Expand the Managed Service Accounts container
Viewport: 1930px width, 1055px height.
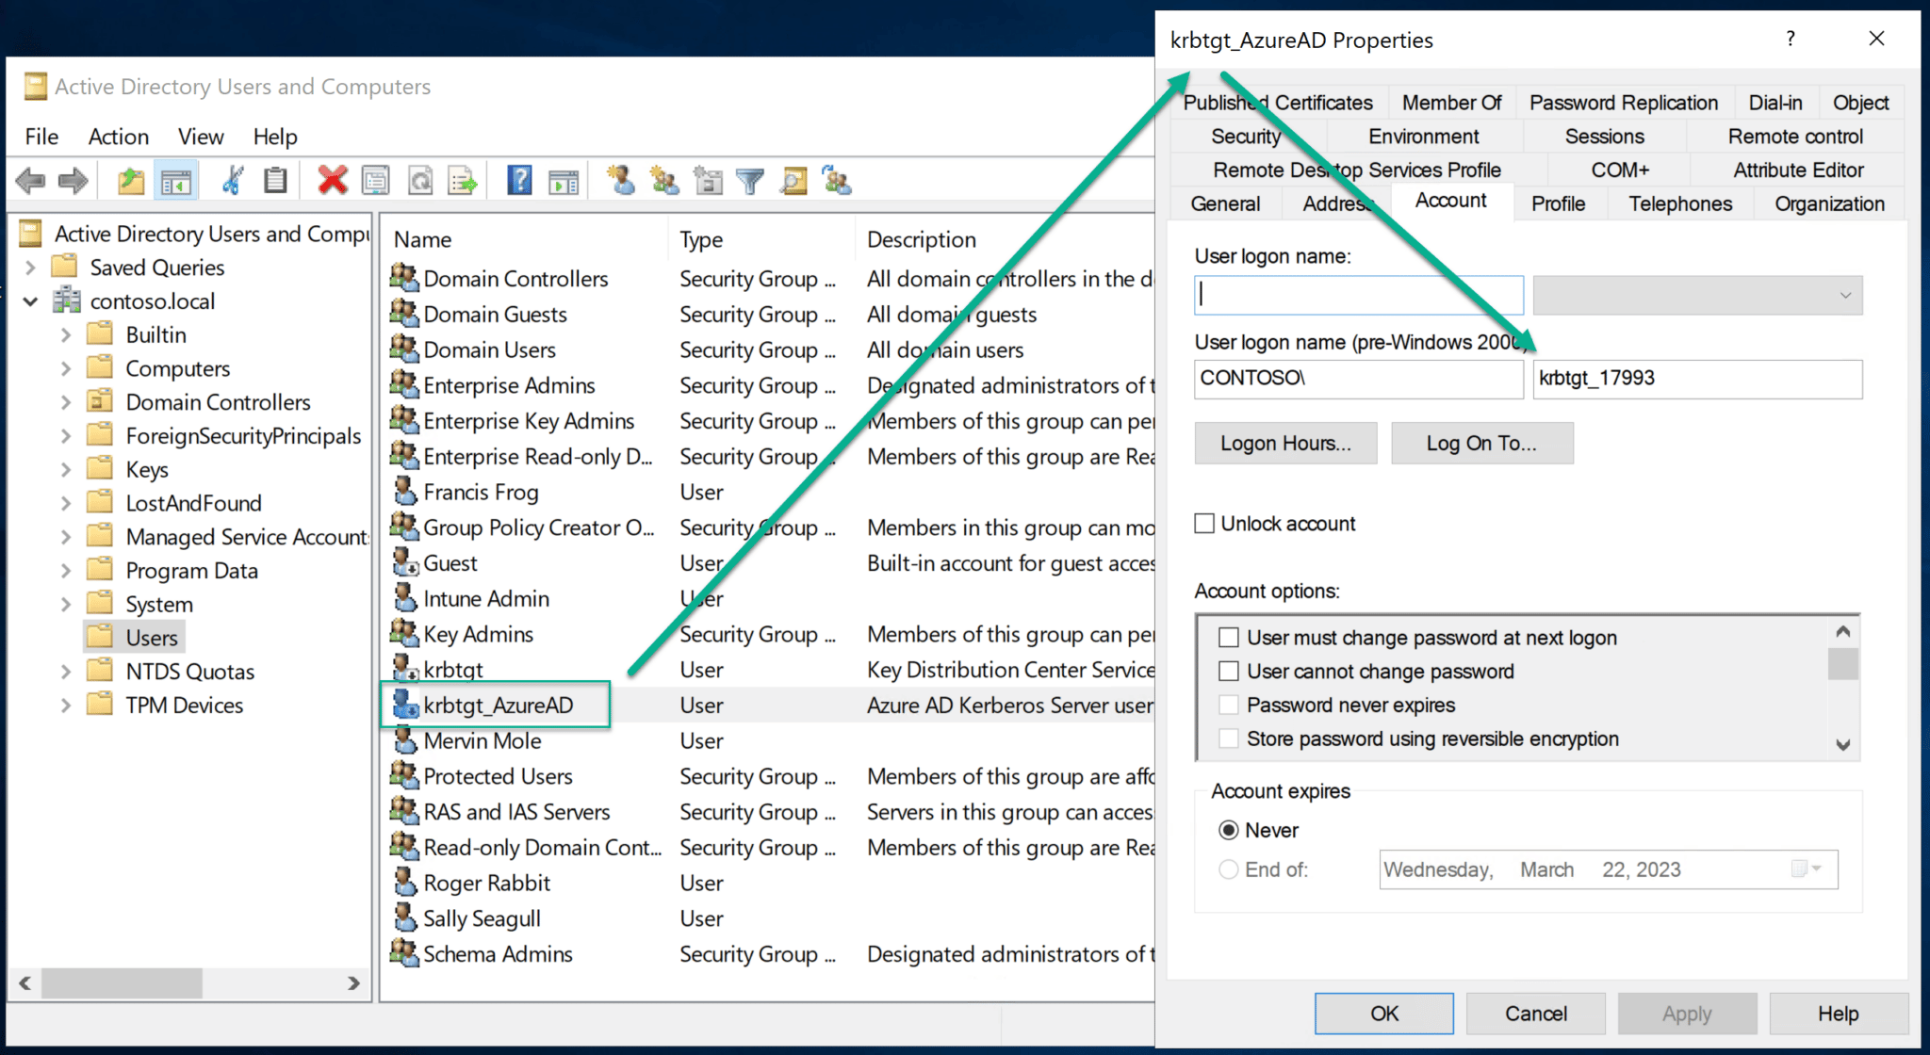point(65,536)
